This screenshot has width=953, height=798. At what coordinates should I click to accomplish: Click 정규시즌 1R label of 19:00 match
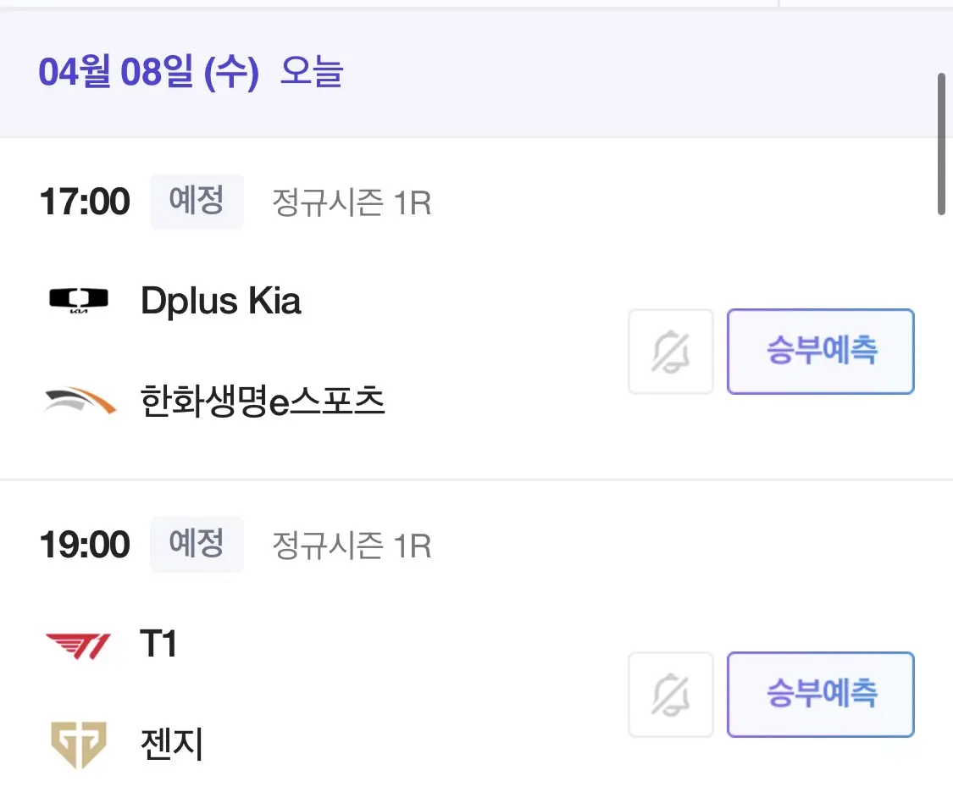pos(352,546)
